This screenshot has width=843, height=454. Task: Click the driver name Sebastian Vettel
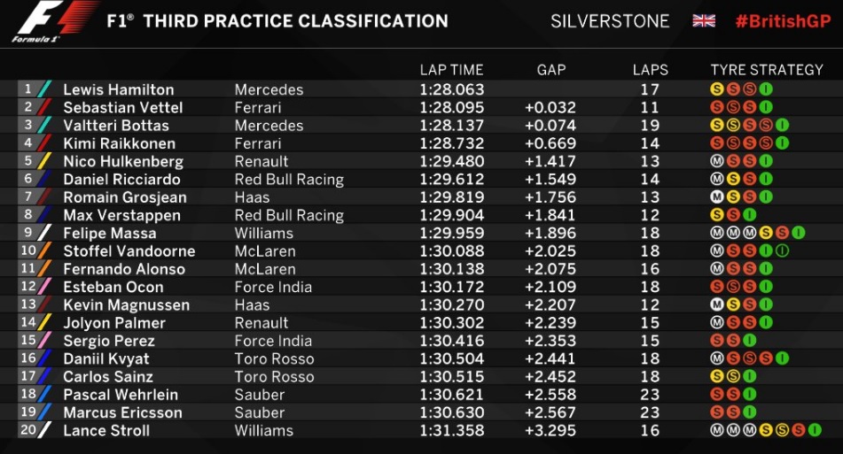coord(123,107)
